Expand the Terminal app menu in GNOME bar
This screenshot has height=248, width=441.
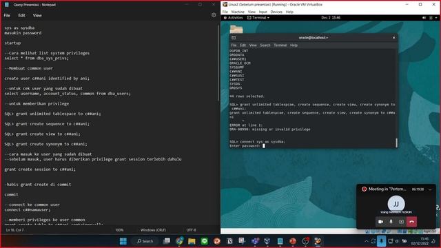pyautogui.click(x=258, y=18)
